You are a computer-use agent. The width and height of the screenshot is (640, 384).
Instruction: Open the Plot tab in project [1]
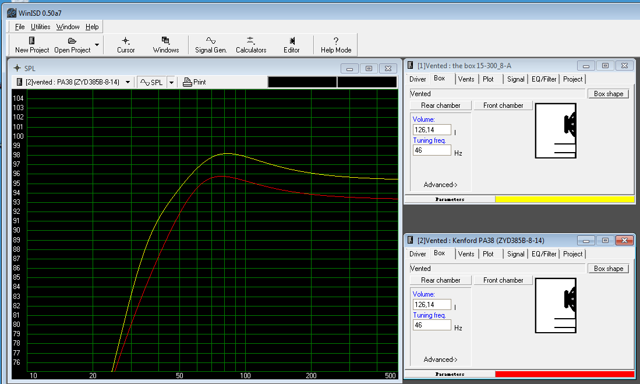pos(488,79)
